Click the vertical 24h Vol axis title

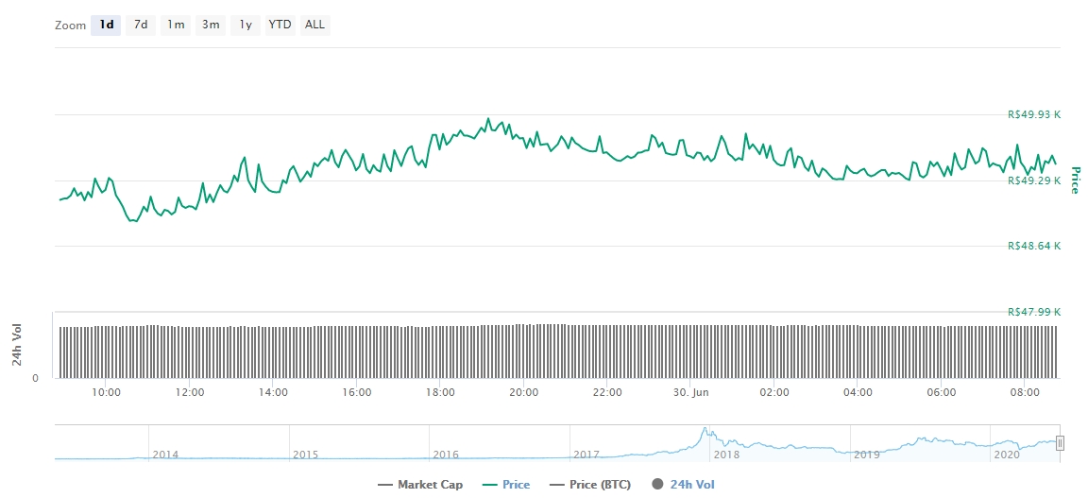point(15,345)
